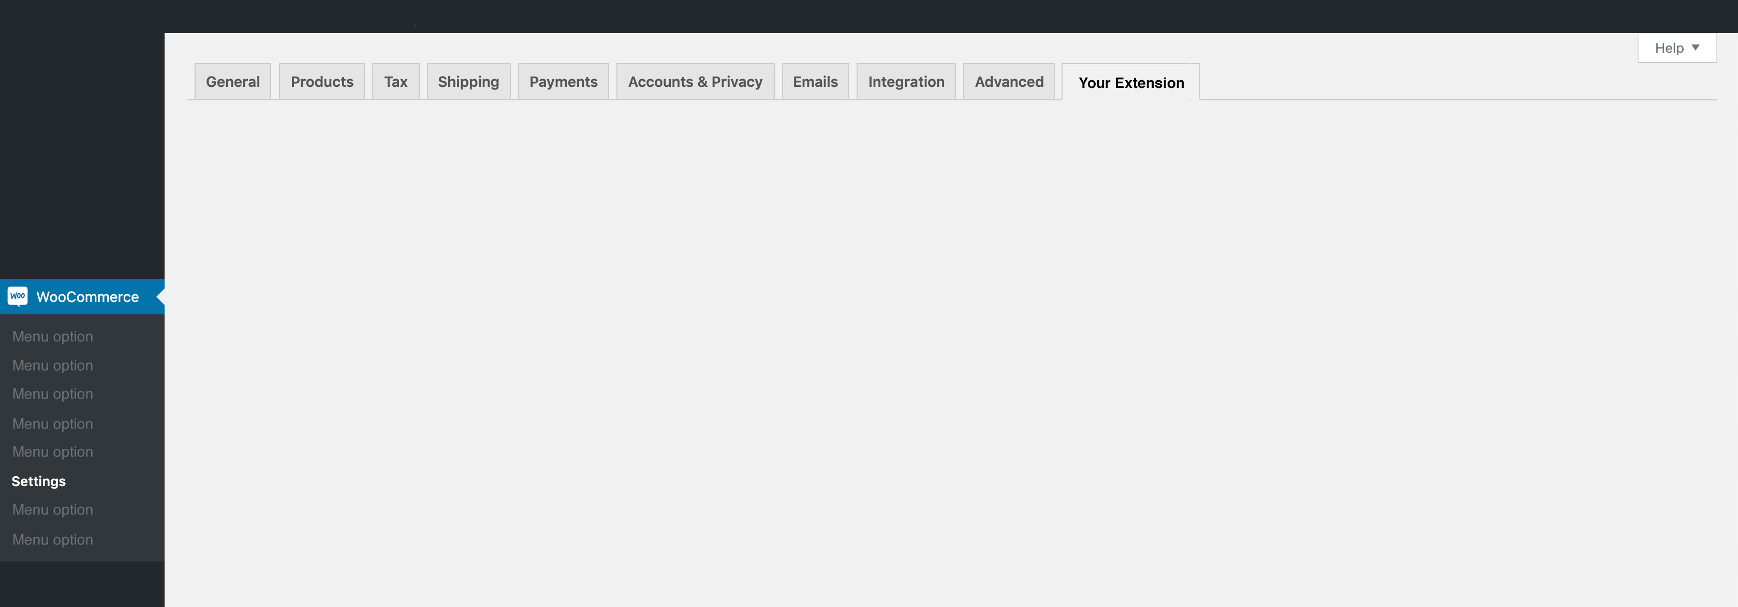The image size is (1738, 607).
Task: Expand the Help dropdown arrow
Action: (1695, 48)
